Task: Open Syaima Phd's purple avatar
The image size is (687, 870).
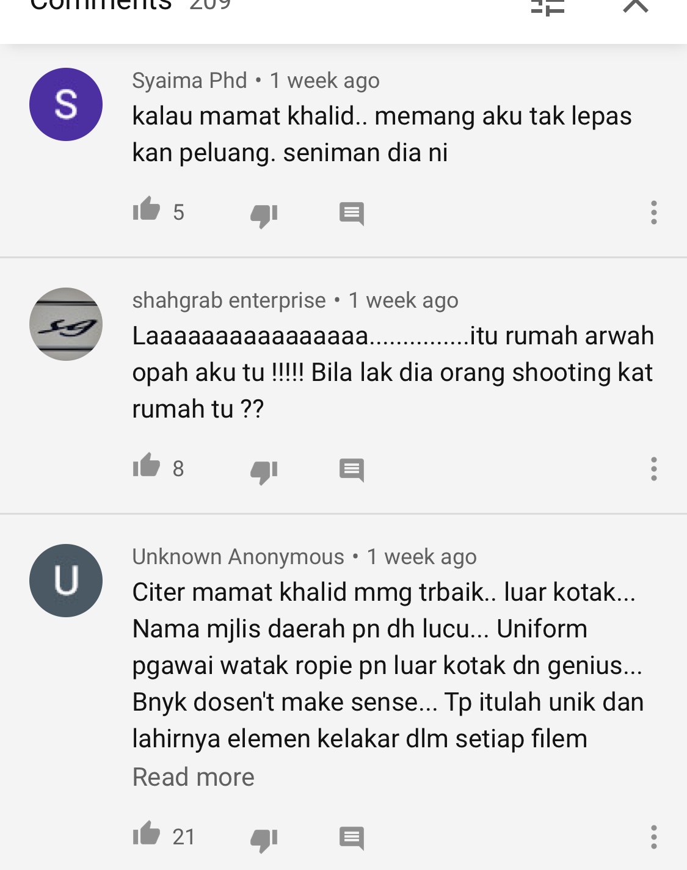Action: pos(66,104)
